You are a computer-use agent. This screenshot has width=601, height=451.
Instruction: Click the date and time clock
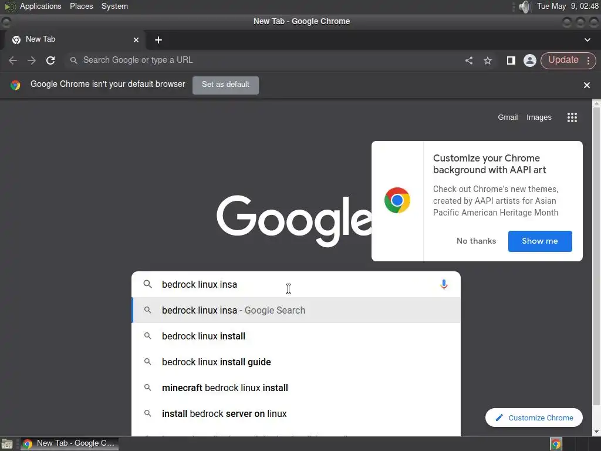point(568,6)
